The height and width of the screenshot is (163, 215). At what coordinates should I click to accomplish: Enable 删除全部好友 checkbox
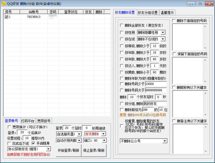click(x=121, y=25)
